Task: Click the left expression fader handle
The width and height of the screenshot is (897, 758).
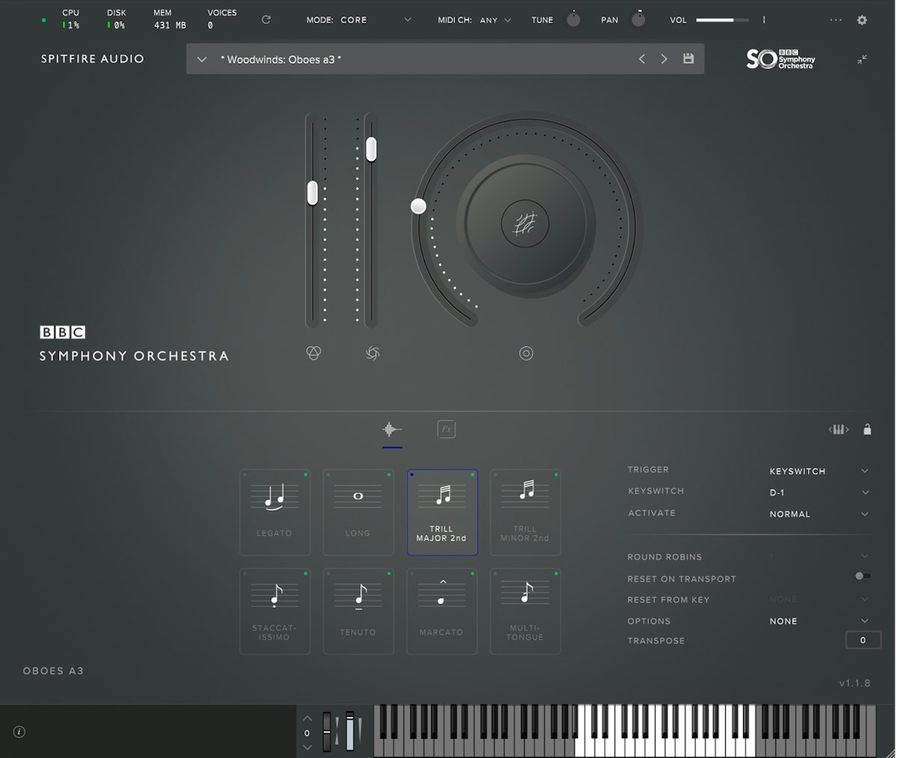Action: click(312, 192)
